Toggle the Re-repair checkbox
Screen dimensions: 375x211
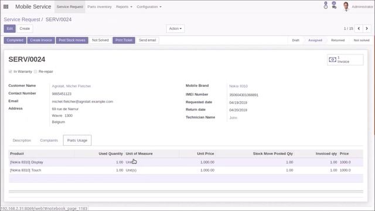(x=35, y=72)
